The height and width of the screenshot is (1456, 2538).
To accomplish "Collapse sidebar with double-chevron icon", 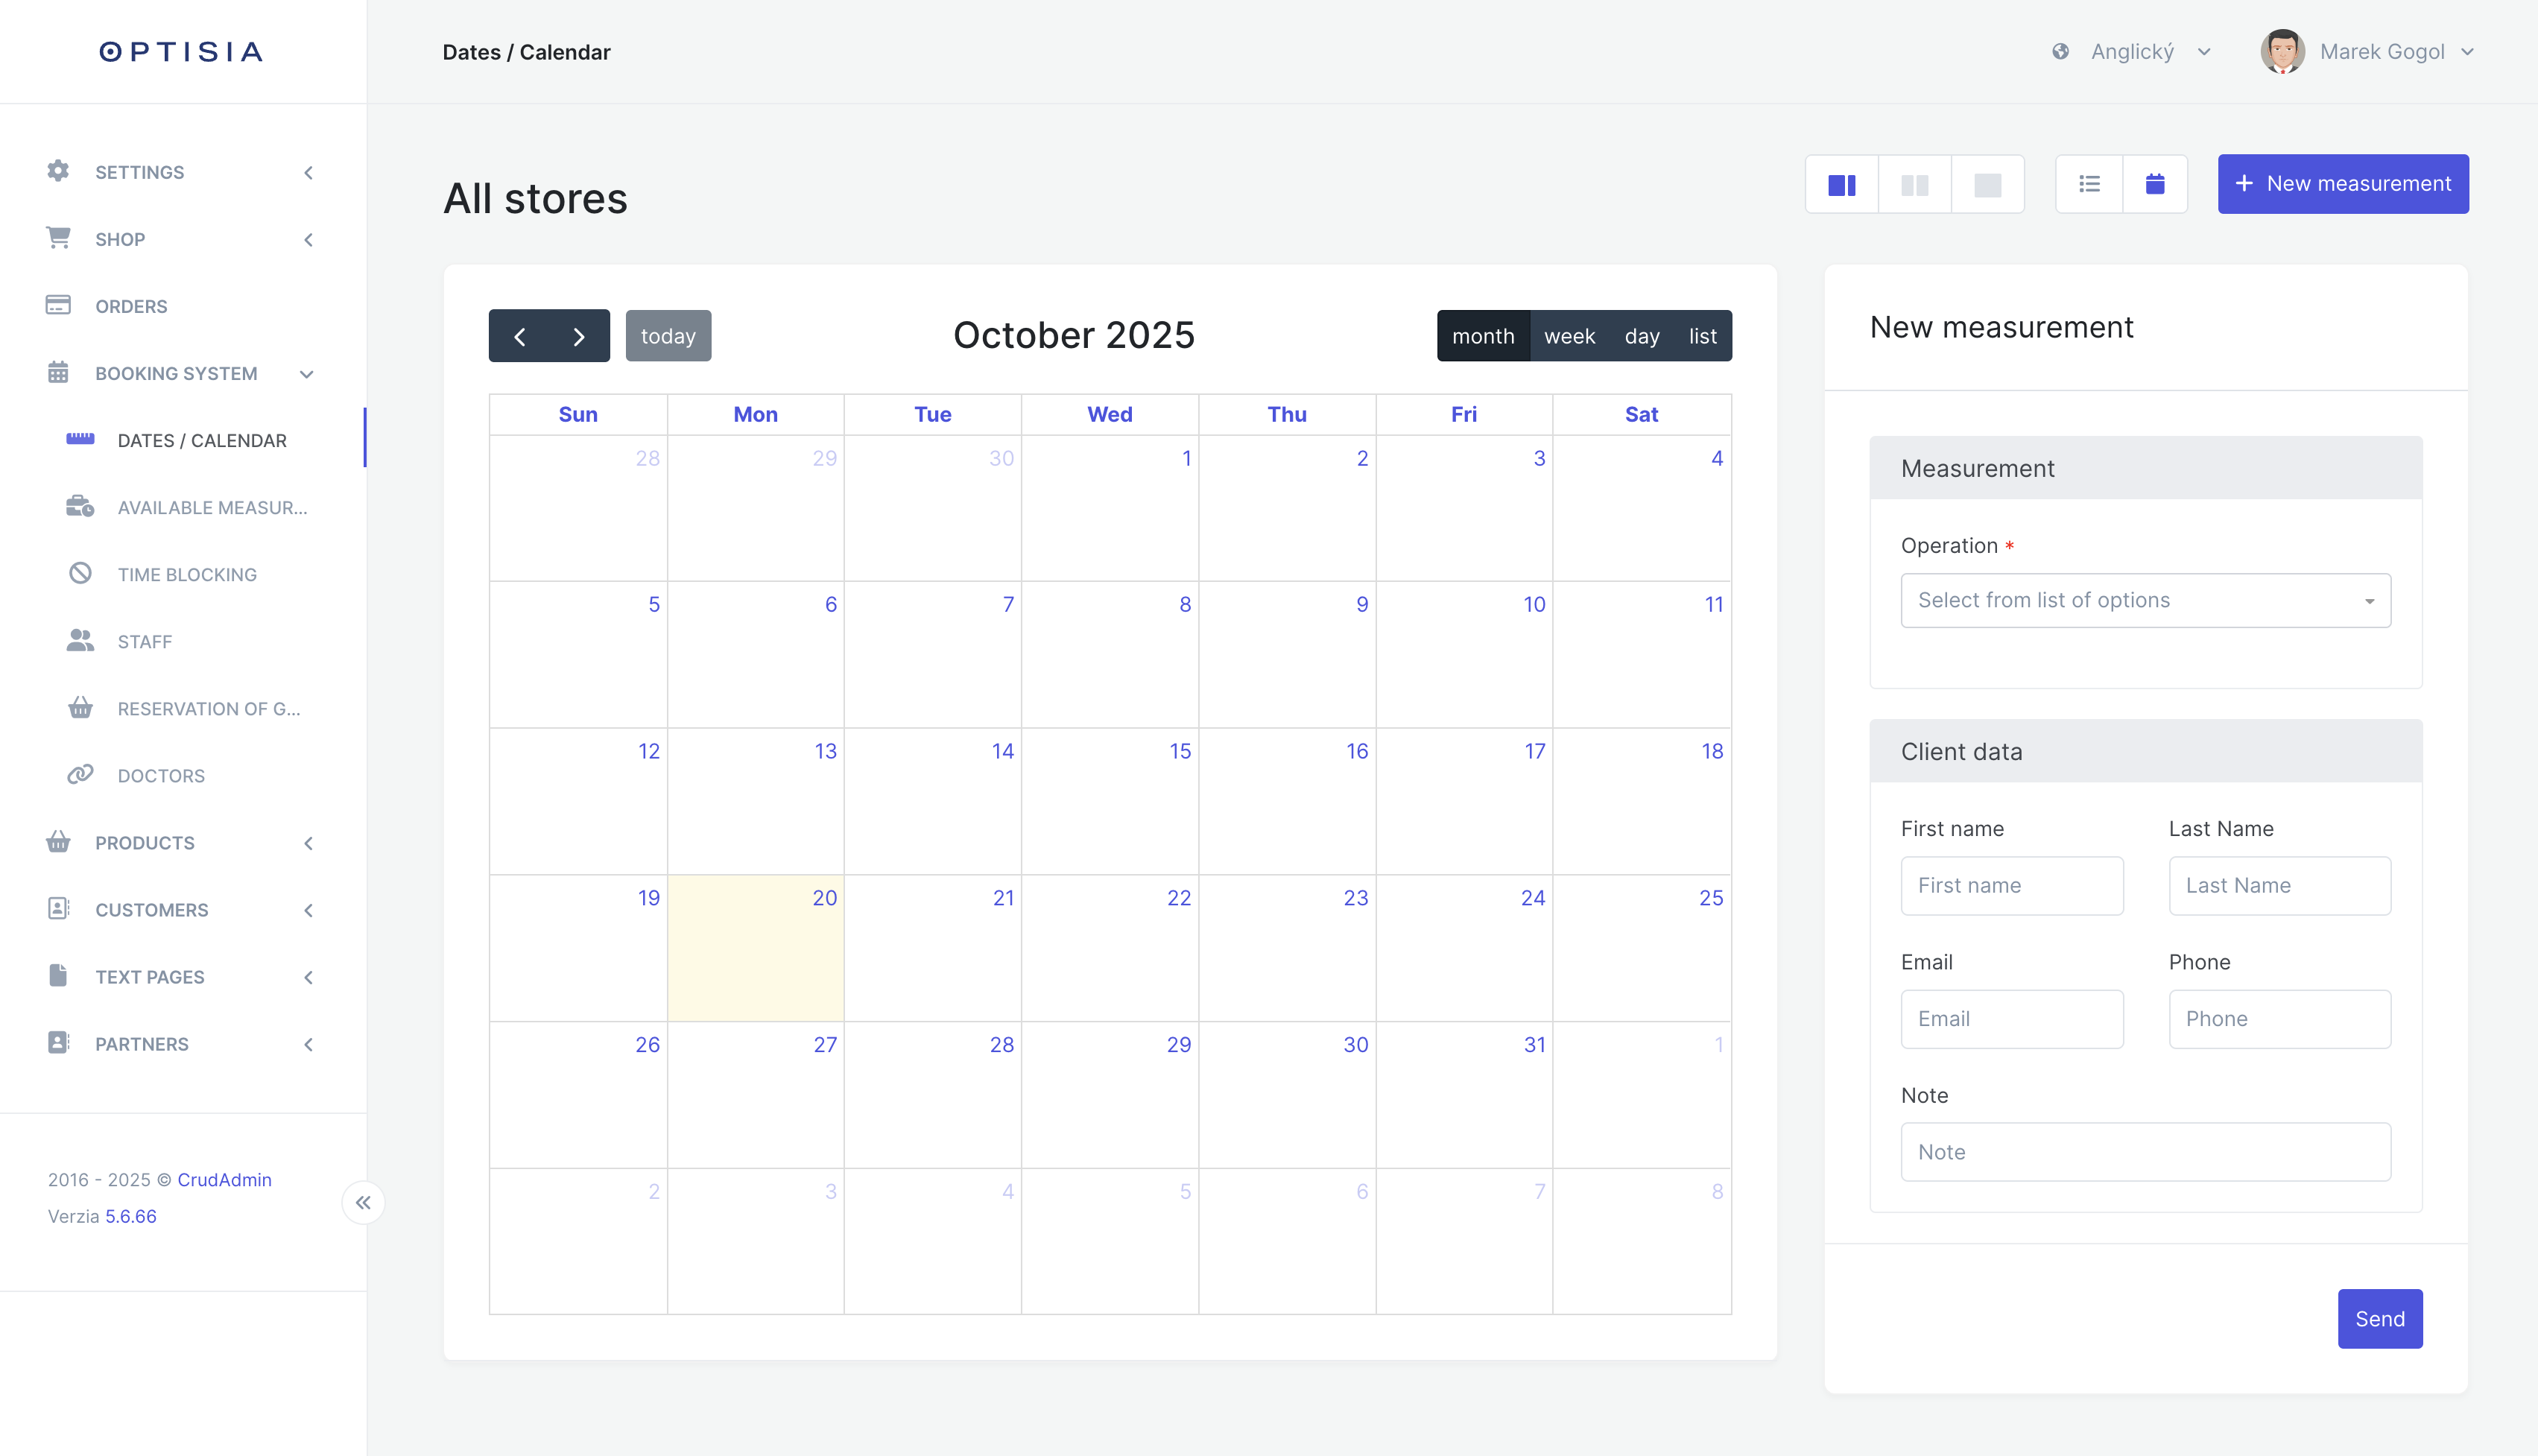I will click(x=363, y=1202).
